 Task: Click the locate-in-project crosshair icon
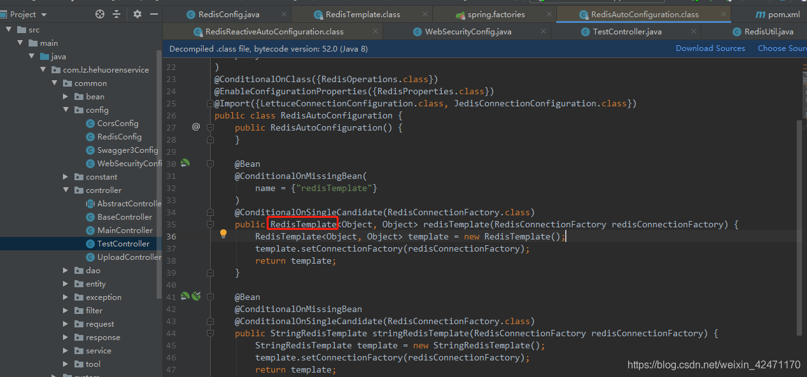coord(100,14)
